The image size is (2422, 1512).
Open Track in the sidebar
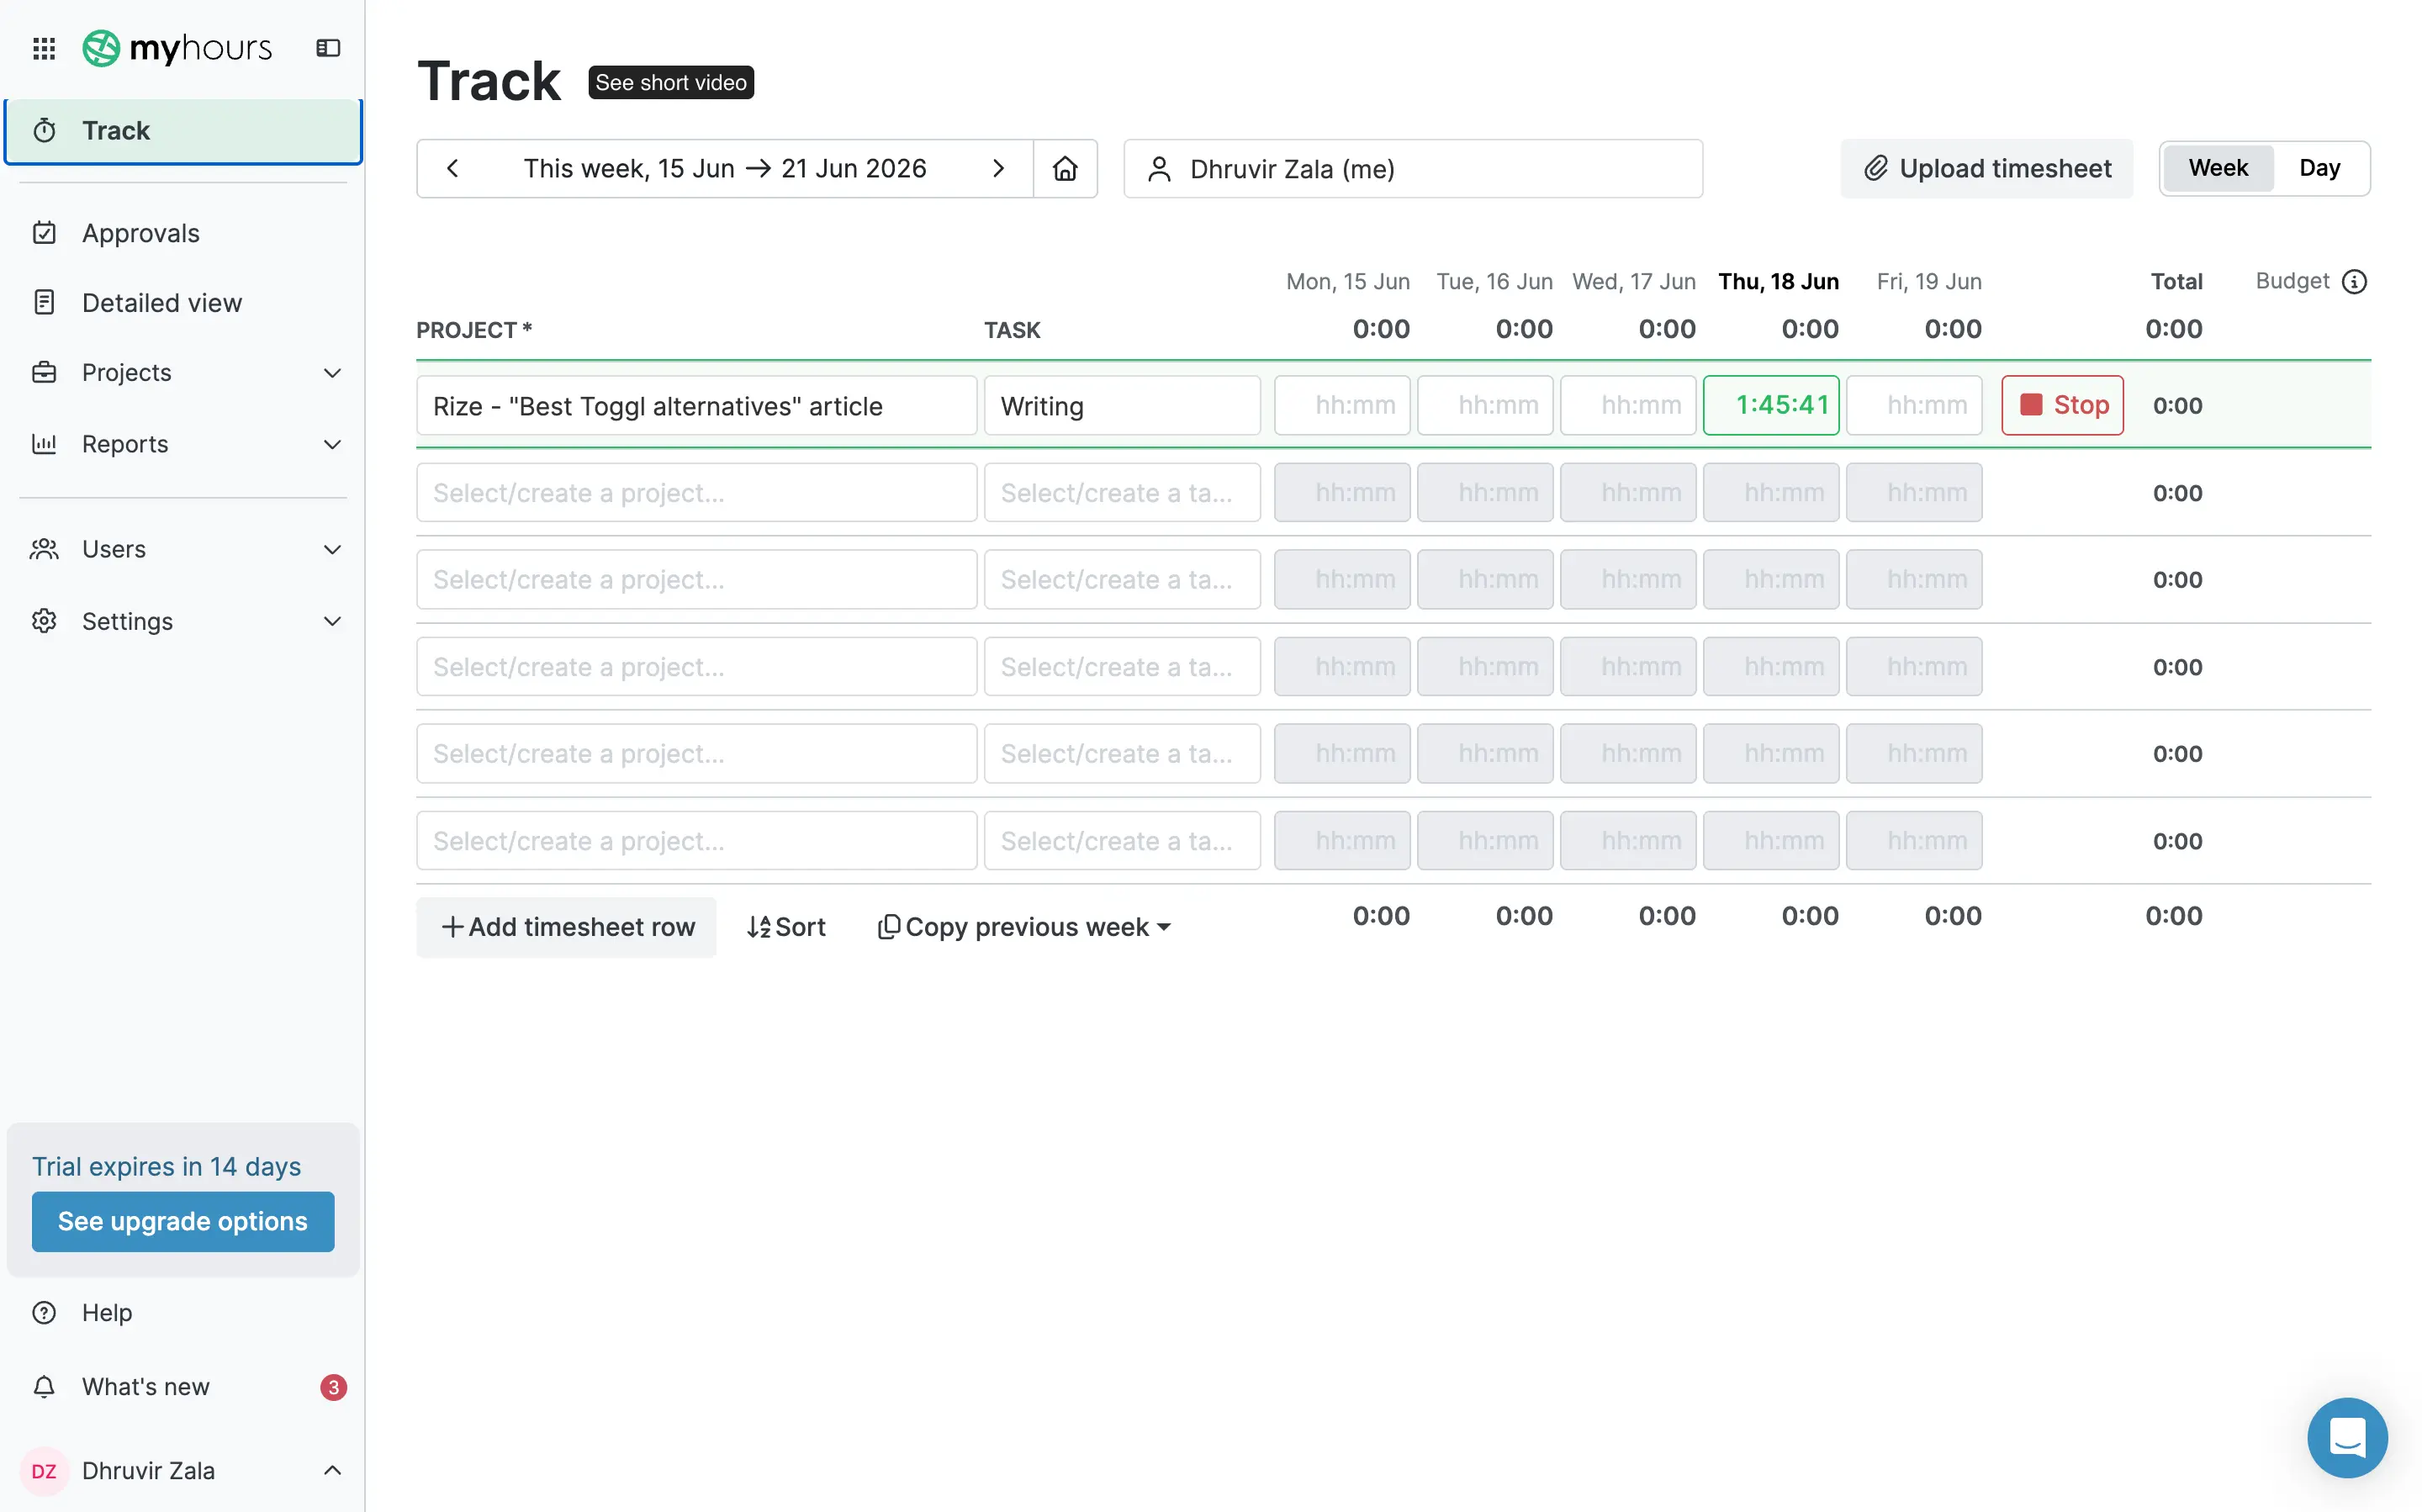coord(183,131)
